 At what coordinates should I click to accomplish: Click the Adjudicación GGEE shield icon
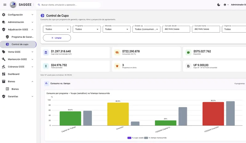coord(4,30)
